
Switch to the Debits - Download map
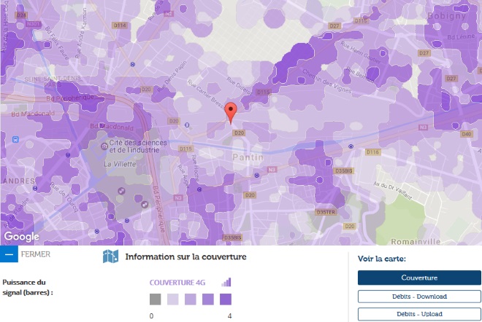click(419, 297)
